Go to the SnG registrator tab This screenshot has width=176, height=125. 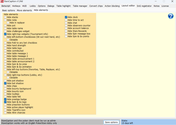coord(144,6)
